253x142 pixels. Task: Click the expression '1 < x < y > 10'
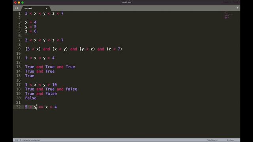(x=41, y=85)
